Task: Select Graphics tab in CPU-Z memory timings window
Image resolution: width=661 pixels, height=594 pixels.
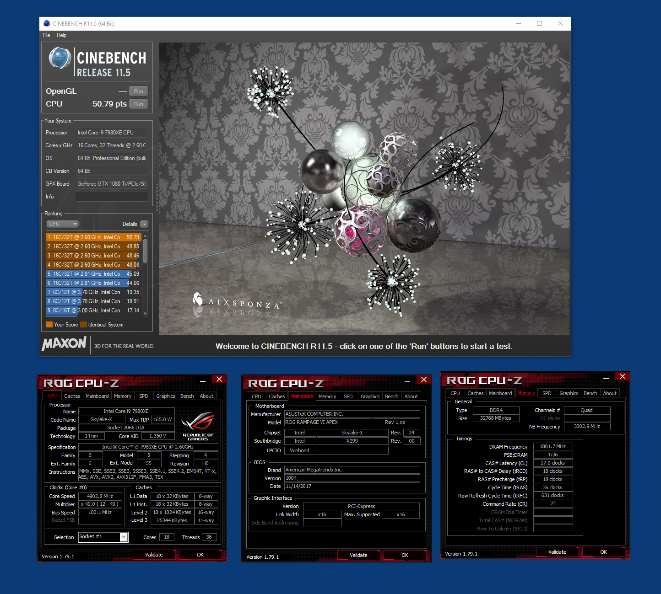Action: tap(569, 393)
